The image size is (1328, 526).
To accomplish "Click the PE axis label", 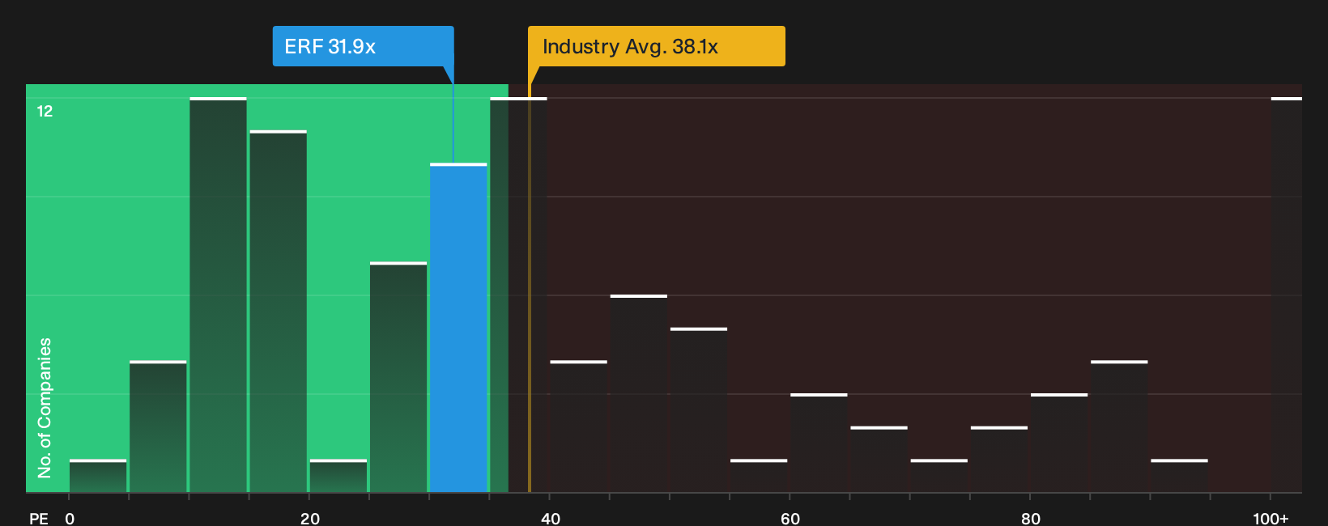I will (39, 519).
